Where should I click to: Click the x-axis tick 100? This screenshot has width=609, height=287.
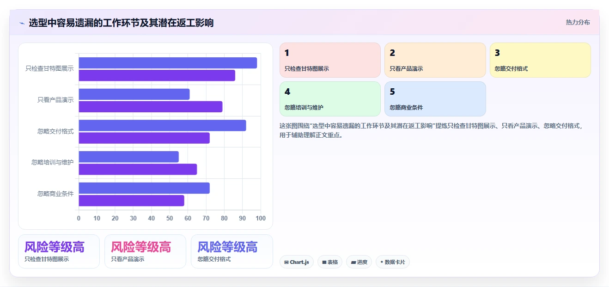tap(261, 218)
